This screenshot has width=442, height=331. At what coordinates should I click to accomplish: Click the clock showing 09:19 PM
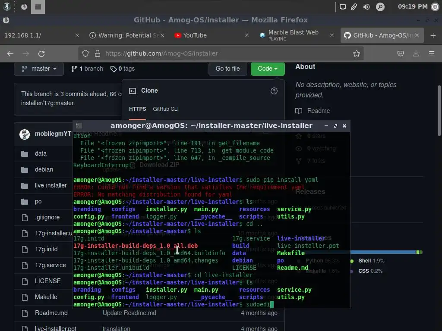413,7
